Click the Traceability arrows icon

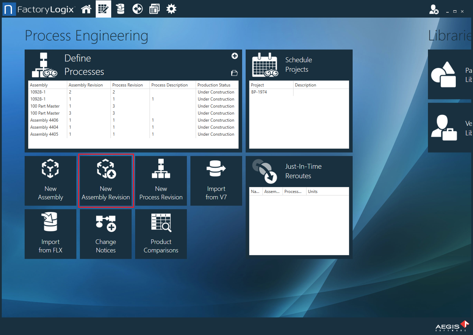[137, 9]
